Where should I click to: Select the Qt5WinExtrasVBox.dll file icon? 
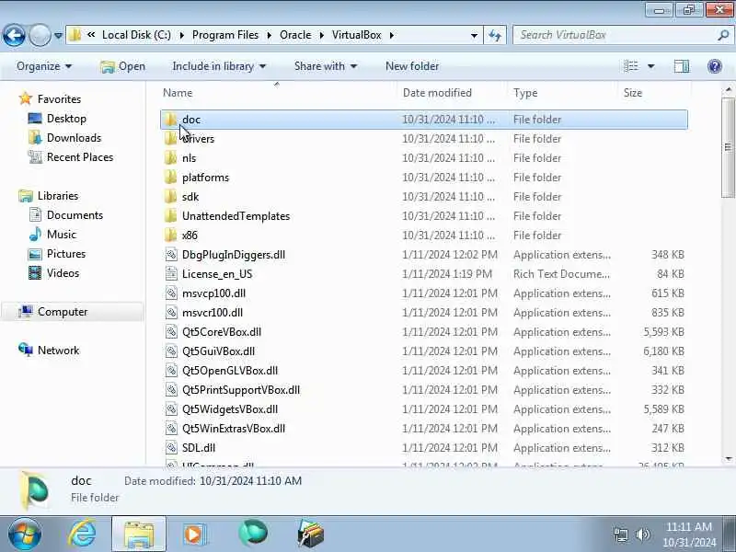click(171, 428)
